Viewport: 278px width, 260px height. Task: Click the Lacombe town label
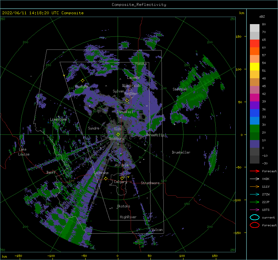[133, 78]
